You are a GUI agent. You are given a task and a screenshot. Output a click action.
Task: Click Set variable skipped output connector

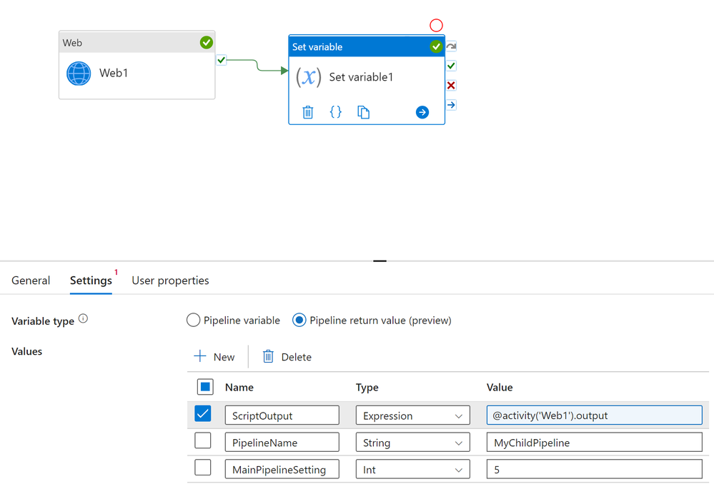click(451, 46)
